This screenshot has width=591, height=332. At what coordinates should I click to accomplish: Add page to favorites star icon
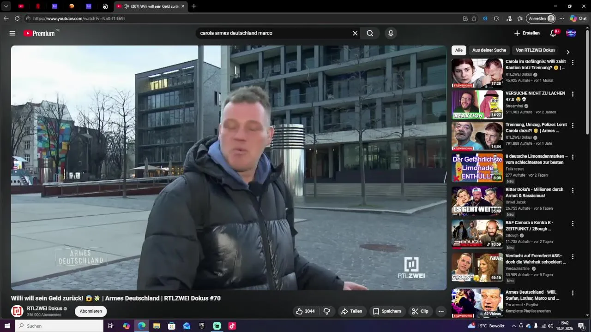pyautogui.click(x=474, y=18)
